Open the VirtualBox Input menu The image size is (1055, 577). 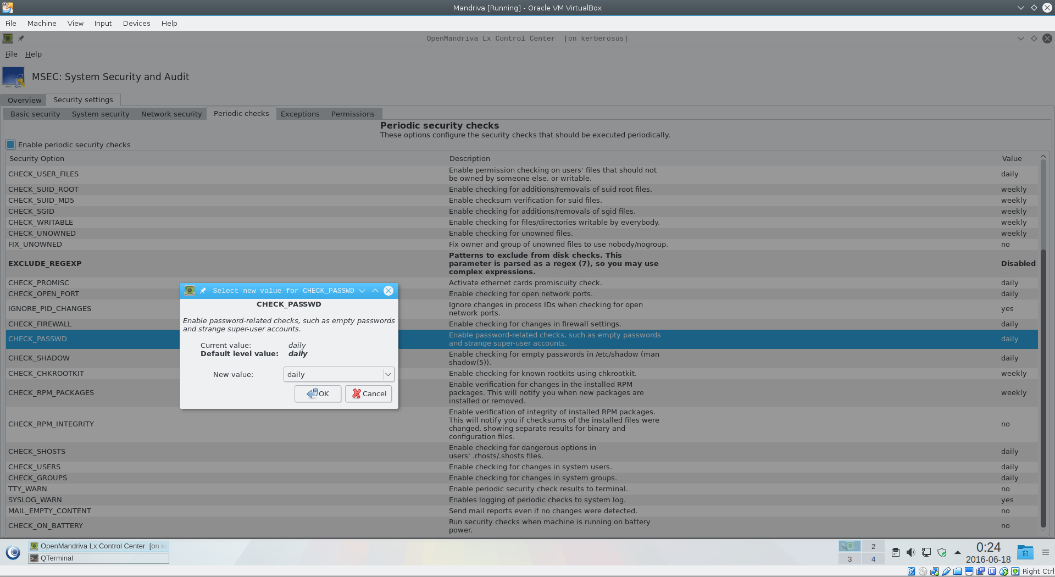103,23
